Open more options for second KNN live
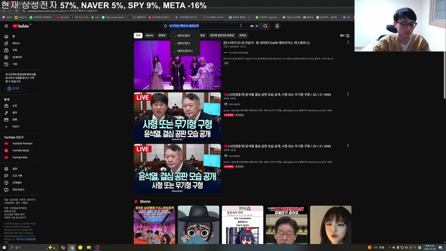 point(348,146)
